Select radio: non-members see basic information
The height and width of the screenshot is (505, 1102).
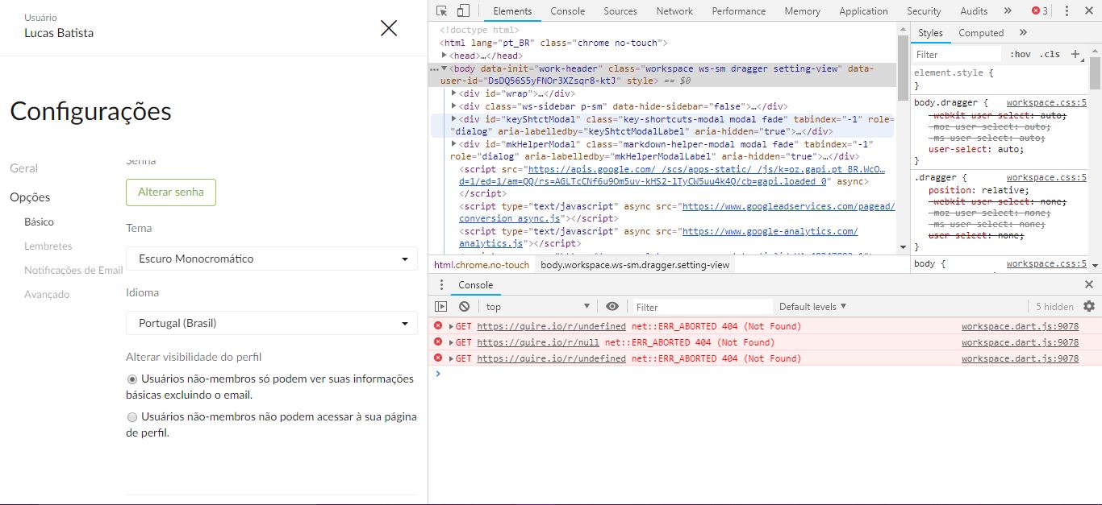[132, 379]
